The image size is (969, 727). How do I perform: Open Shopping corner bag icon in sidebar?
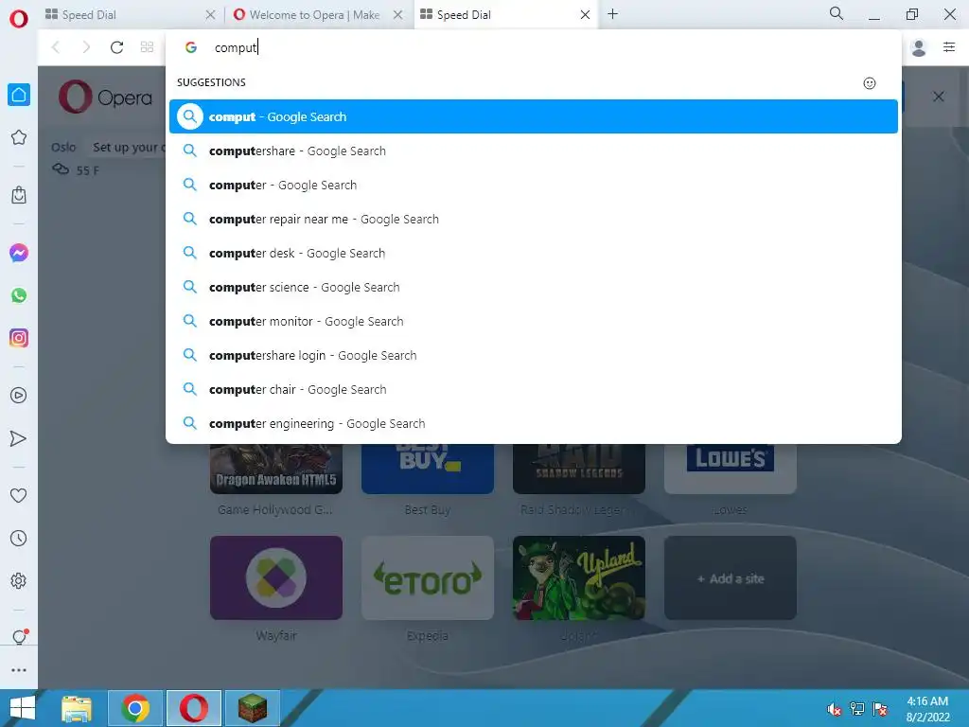[x=19, y=195]
